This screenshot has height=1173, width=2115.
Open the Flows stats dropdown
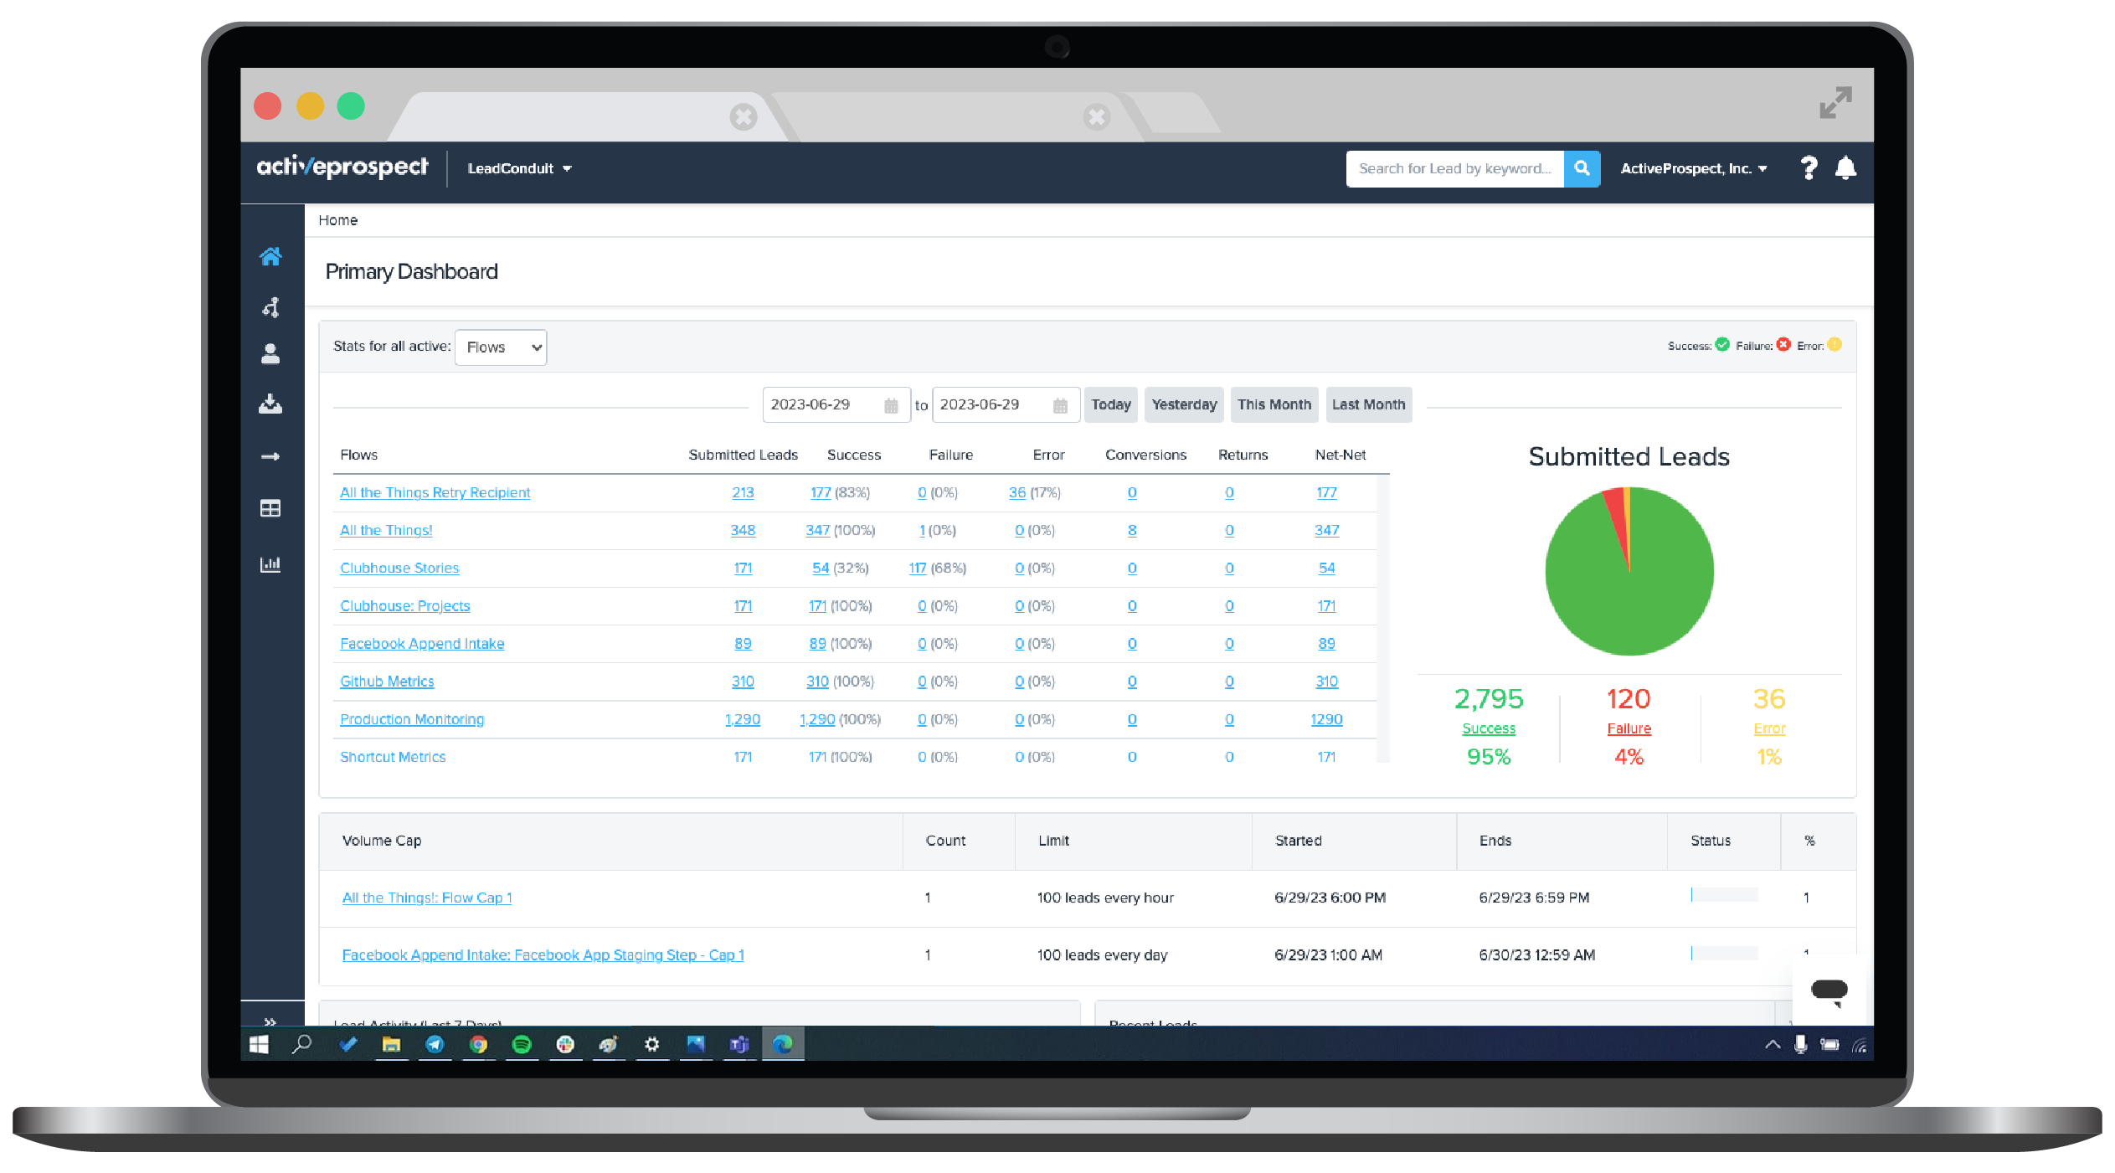(501, 347)
